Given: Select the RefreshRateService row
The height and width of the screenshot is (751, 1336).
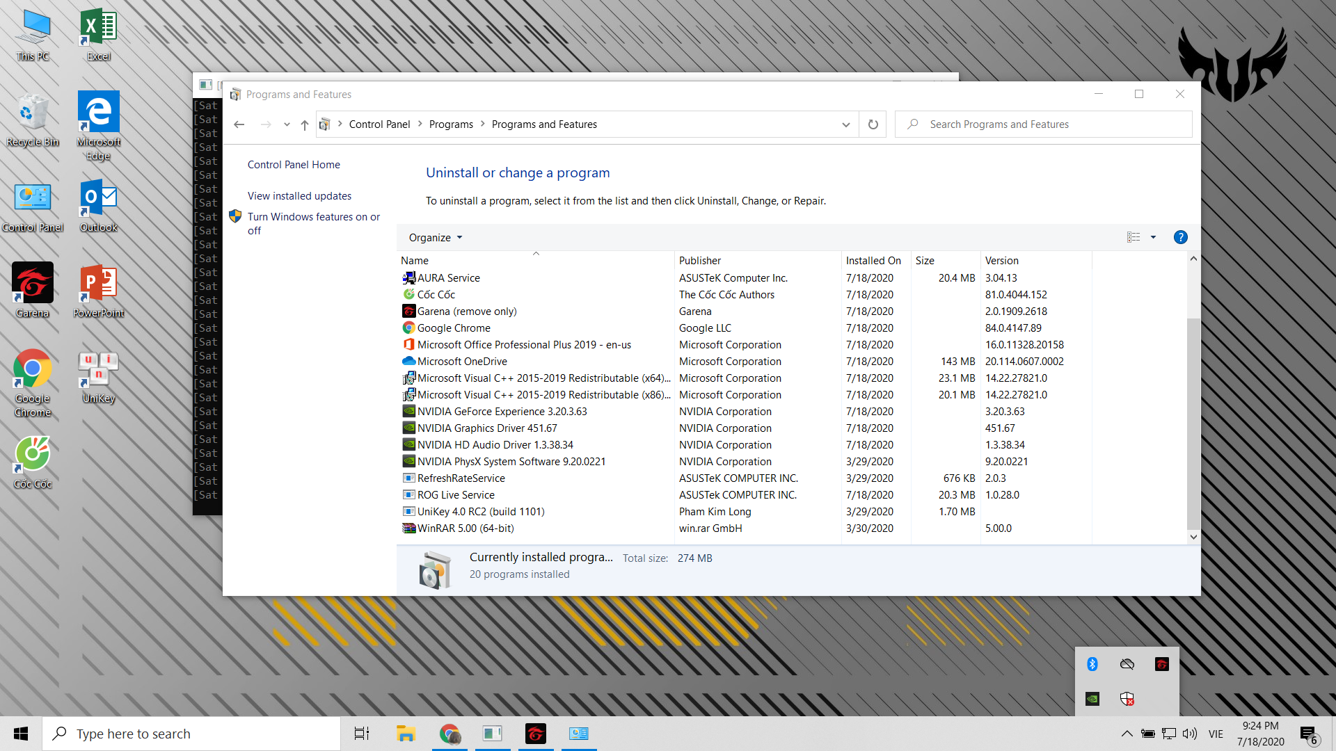Looking at the screenshot, I should click(744, 478).
